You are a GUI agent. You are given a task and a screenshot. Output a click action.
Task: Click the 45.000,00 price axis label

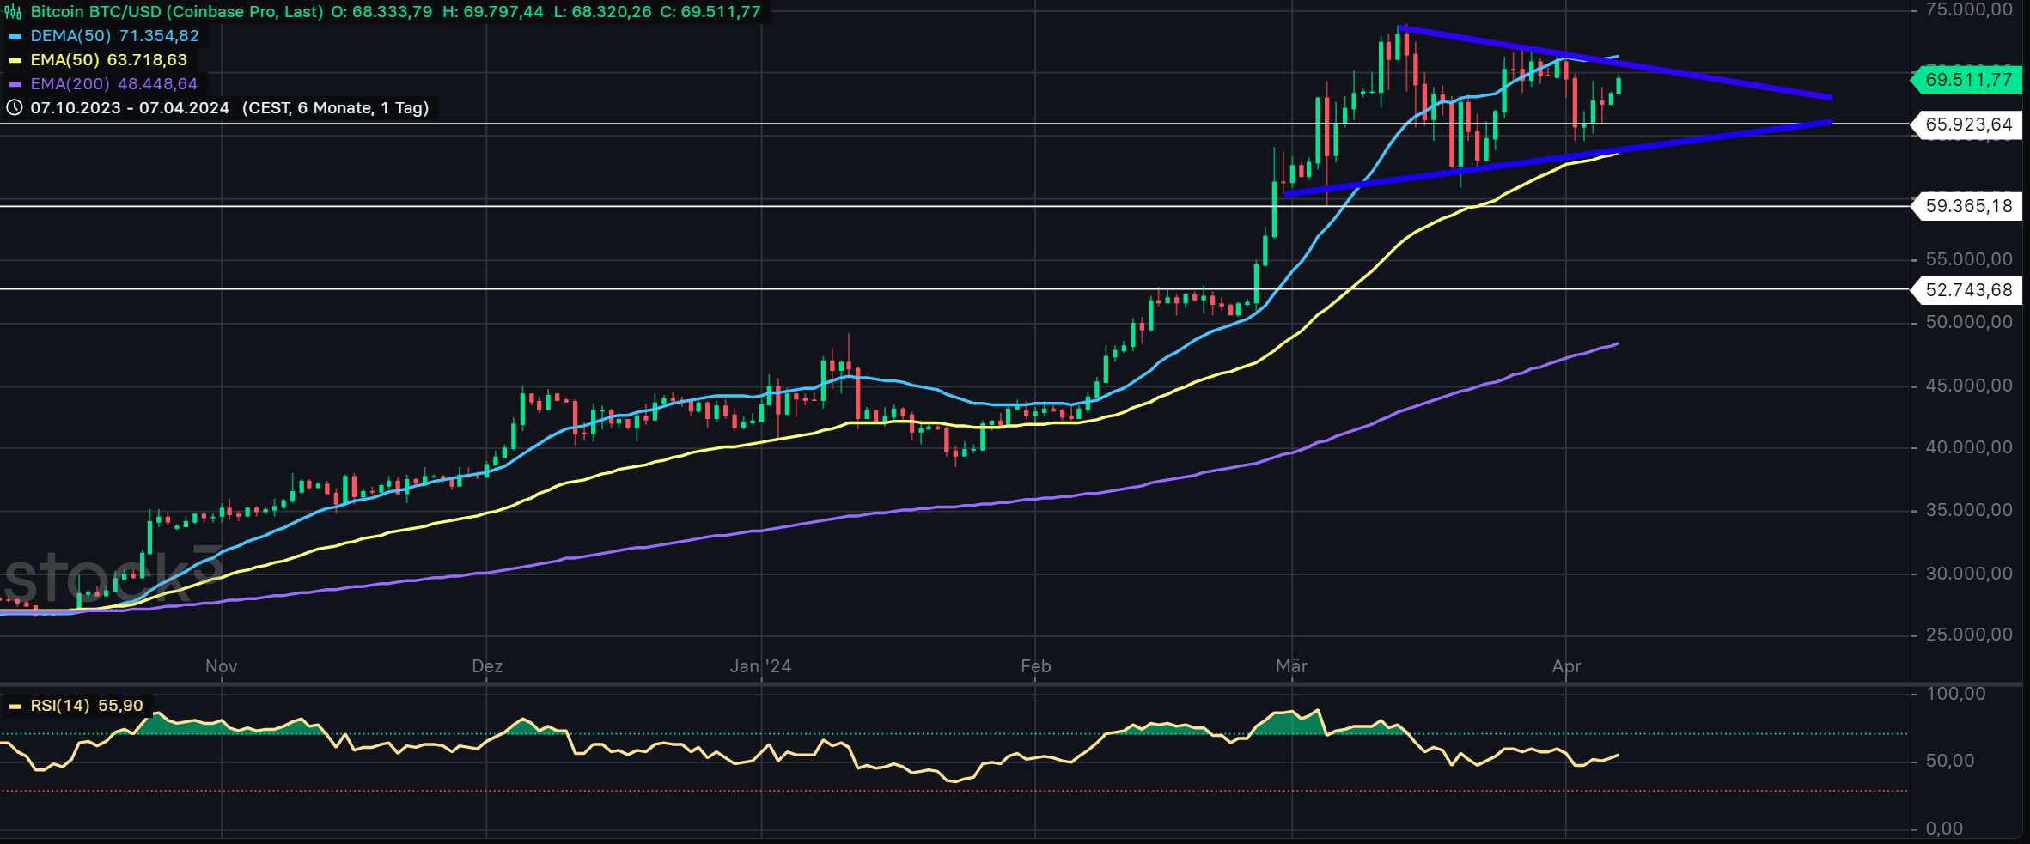coord(1969,386)
